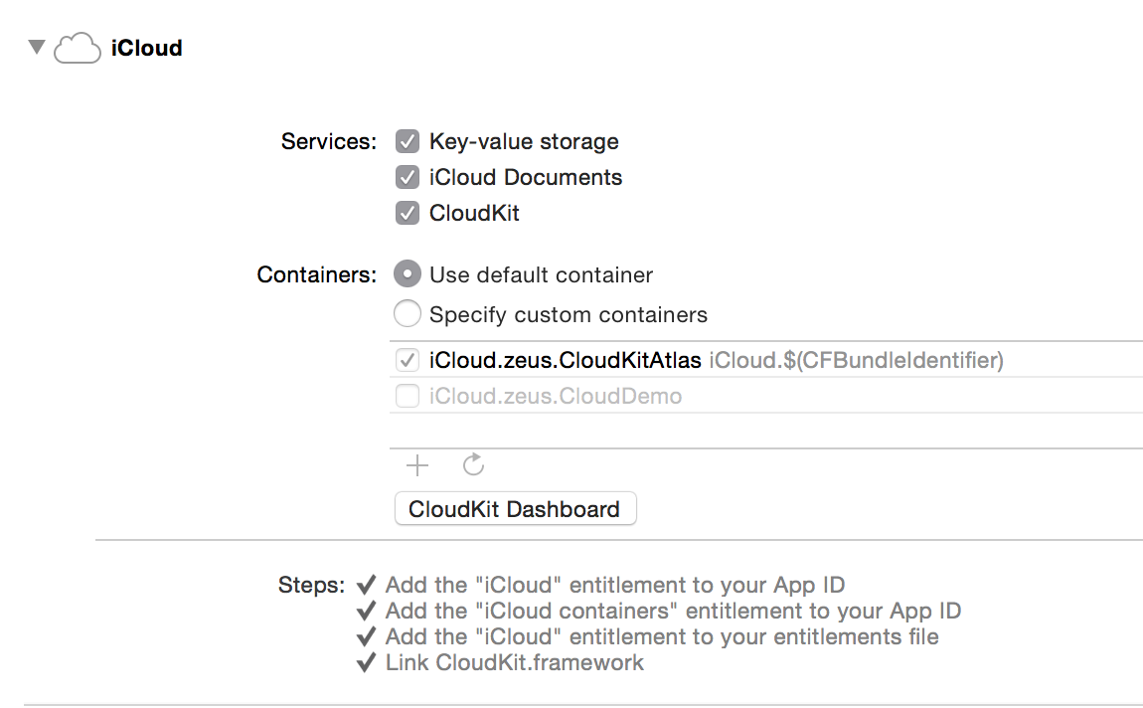Click checkmark beside Link CloudKit.framework step

[x=367, y=662]
